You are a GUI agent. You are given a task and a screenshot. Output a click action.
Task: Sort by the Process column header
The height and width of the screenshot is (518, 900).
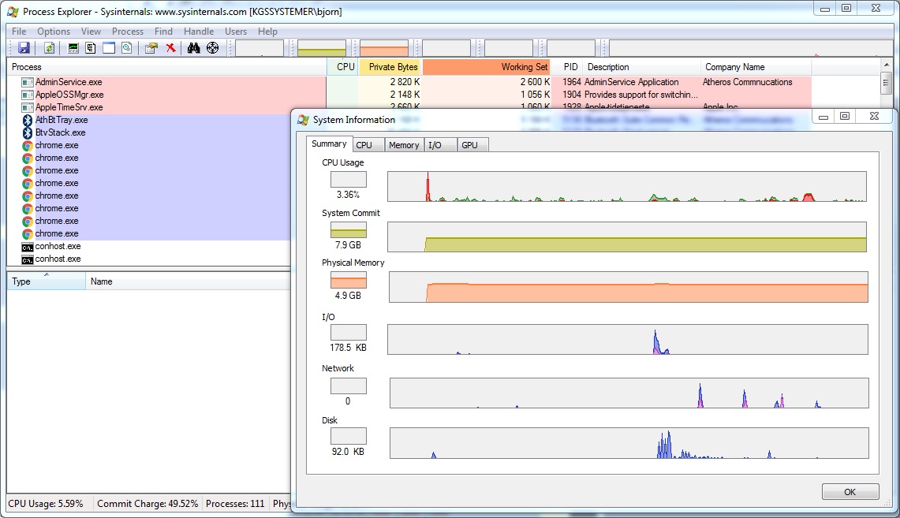point(166,67)
